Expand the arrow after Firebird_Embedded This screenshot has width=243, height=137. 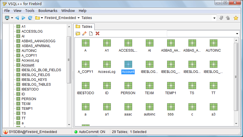pos(78,18)
